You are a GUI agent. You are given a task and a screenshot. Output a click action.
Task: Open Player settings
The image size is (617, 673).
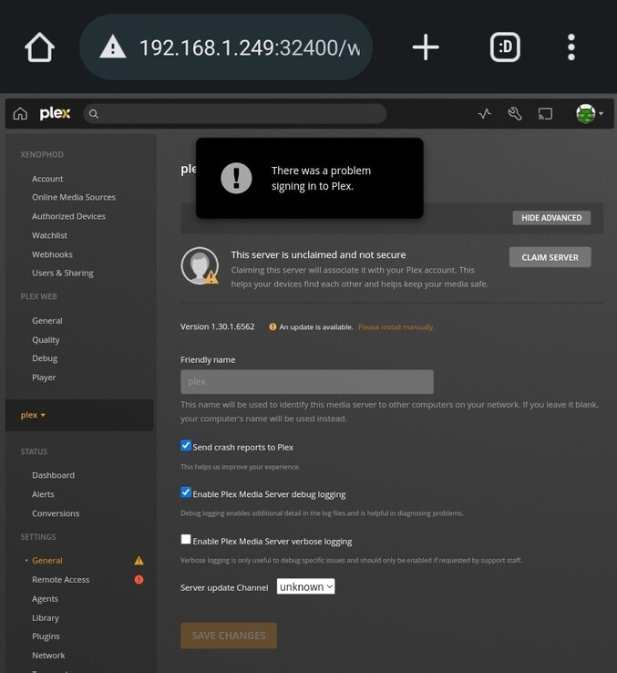[44, 378]
